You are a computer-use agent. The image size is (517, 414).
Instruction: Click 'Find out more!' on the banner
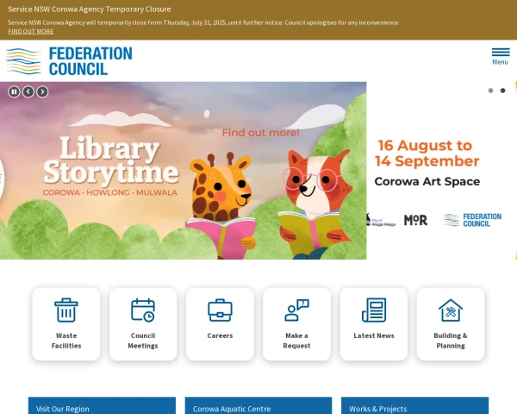coord(260,133)
